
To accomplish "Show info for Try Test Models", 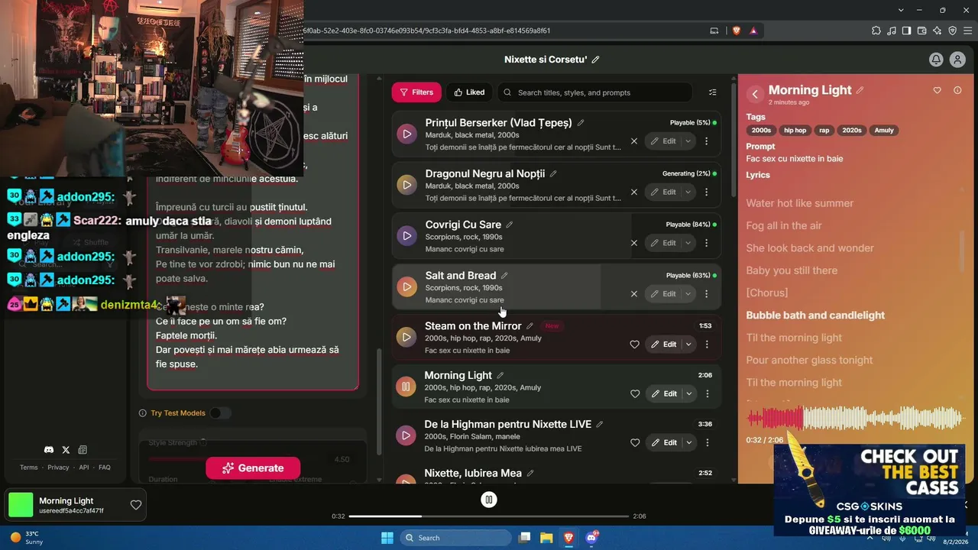I will coord(143,413).
